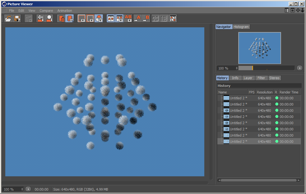Image resolution: width=306 pixels, height=194 pixels.
Task: Click the Stop Rendering toolbar icon
Action: pyautogui.click(x=29, y=19)
